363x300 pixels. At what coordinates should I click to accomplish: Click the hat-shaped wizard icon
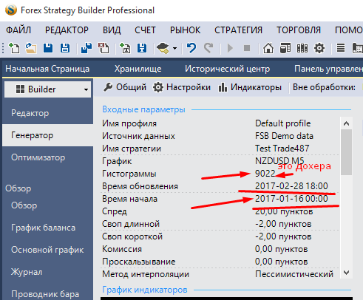[163, 48]
